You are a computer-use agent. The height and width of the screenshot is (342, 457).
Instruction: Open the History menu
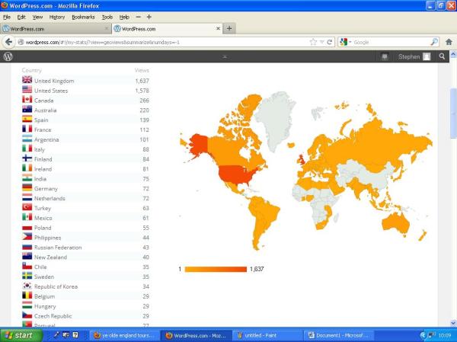(x=57, y=18)
